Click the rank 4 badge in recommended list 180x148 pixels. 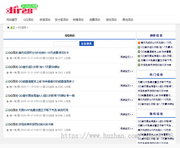point(139,56)
